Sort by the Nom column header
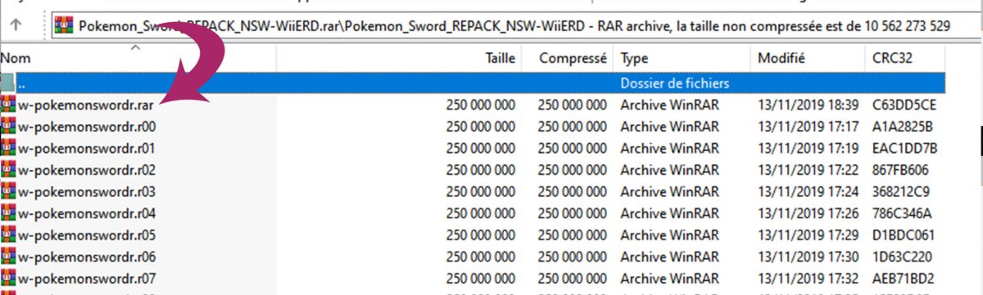The width and height of the screenshot is (983, 295). [x=138, y=58]
